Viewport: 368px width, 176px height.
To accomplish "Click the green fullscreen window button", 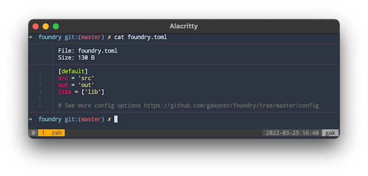I will 56,26.
